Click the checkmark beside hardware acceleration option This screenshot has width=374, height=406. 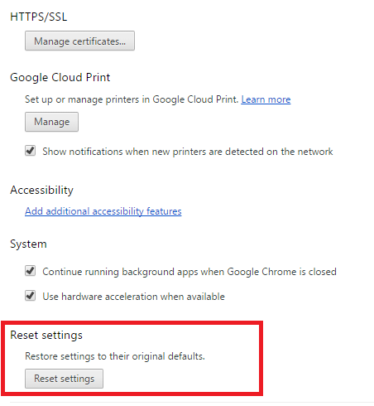click(30, 296)
